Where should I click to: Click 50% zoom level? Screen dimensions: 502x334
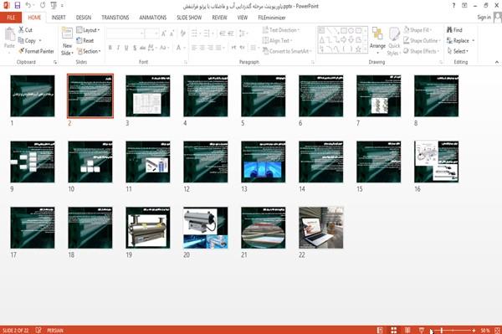click(485, 330)
